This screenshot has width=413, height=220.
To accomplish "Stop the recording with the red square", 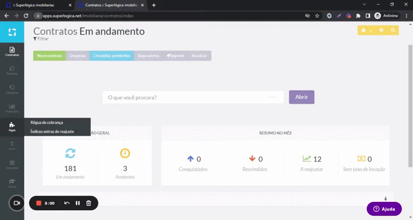I will point(39,203).
